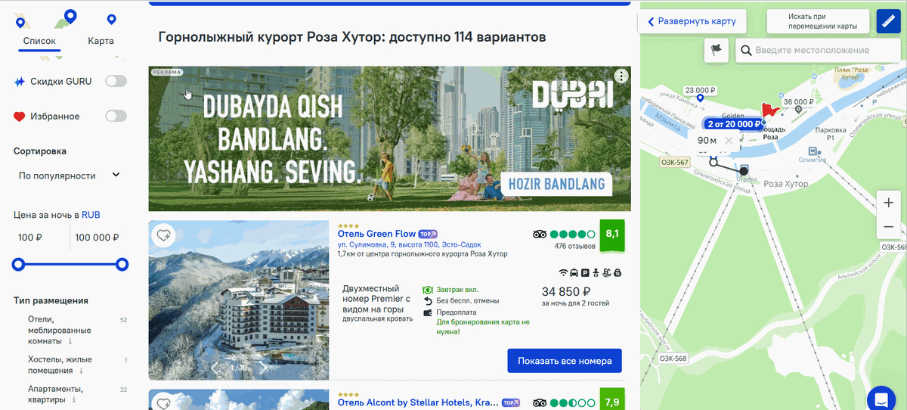The image size is (907, 410).
Task: Click the 8,1 rating badge
Action: pos(611,234)
